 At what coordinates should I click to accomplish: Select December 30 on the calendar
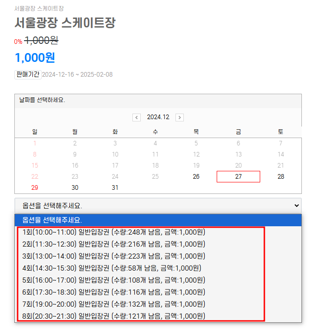pos(75,187)
